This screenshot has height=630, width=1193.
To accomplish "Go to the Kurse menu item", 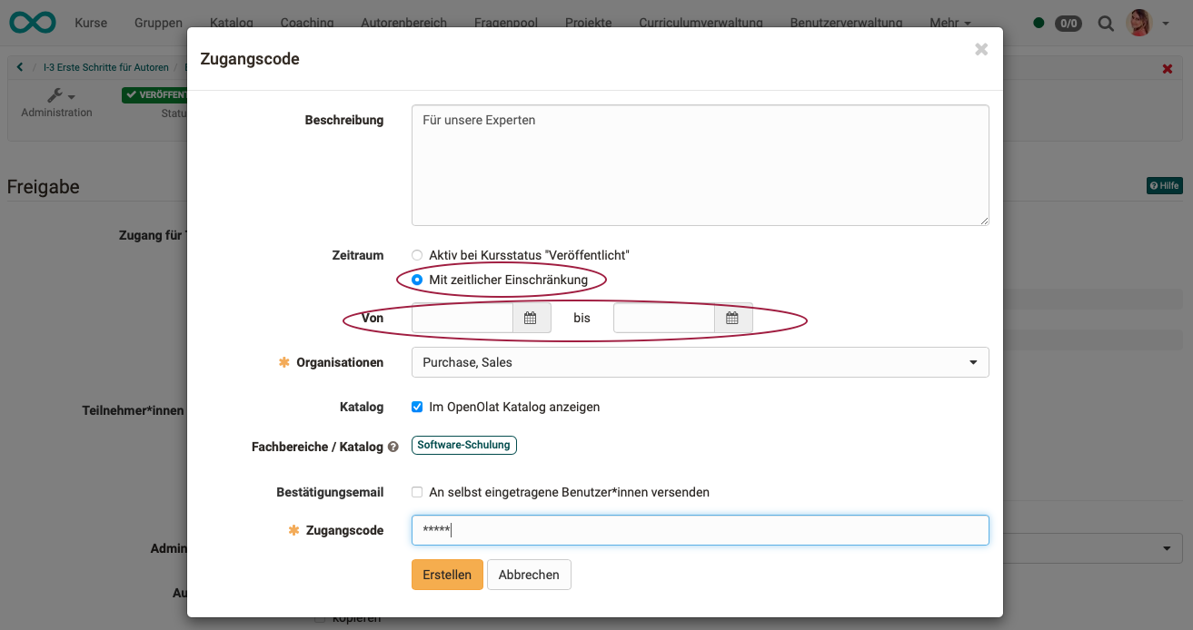I will coord(91,23).
